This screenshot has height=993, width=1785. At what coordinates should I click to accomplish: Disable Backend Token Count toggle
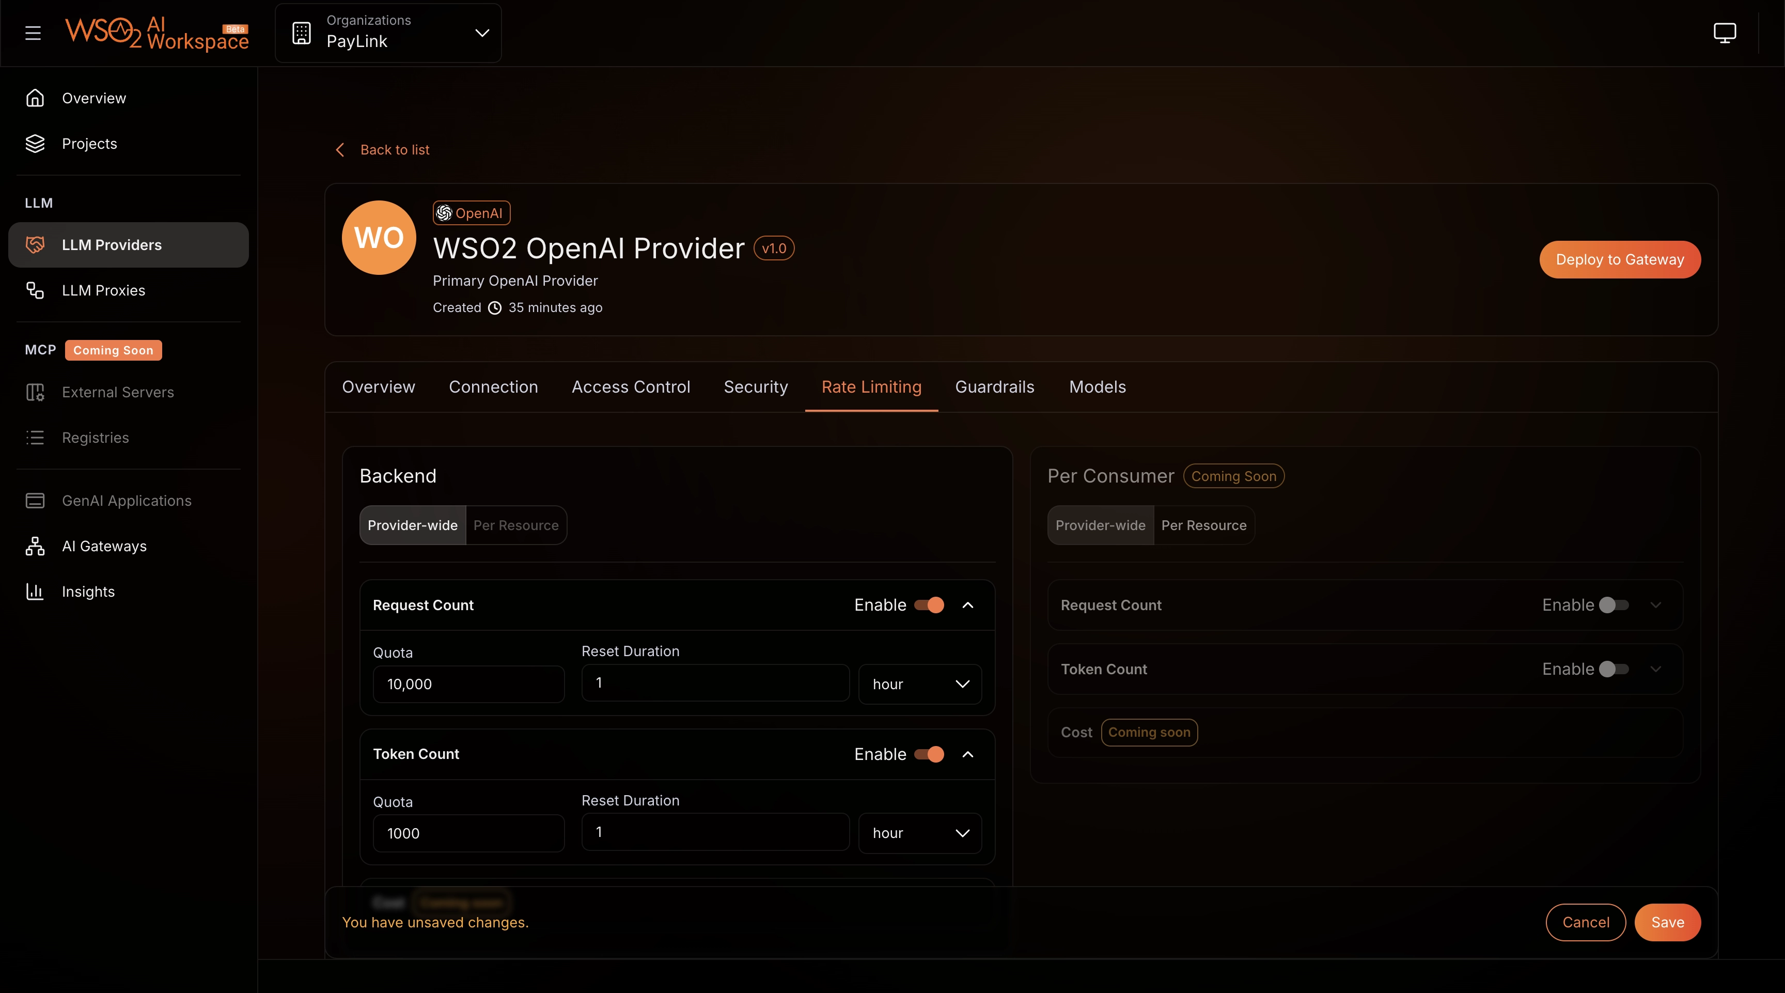929,754
